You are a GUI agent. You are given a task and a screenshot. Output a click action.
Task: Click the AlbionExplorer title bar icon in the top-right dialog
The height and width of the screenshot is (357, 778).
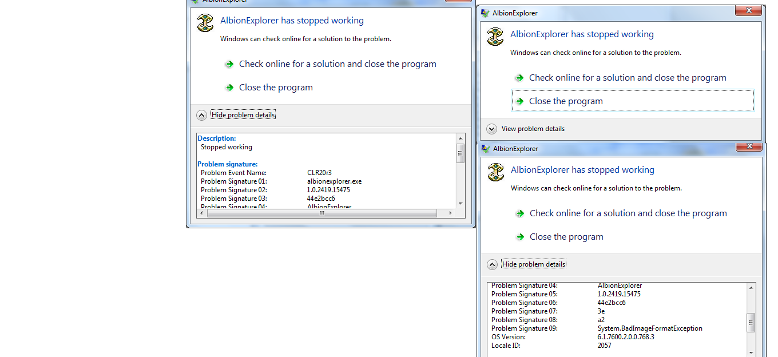[486, 13]
